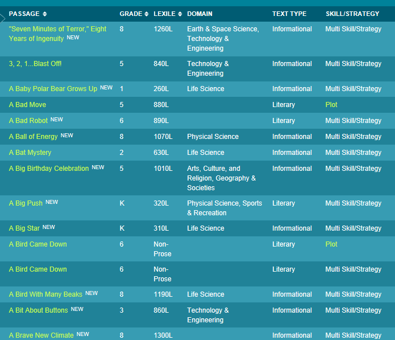Sort by Grade using its arrow icon

click(147, 14)
